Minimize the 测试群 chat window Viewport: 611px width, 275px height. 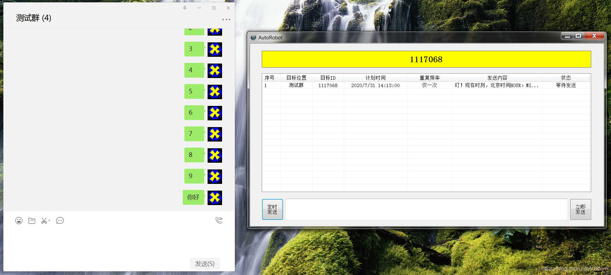199,8
